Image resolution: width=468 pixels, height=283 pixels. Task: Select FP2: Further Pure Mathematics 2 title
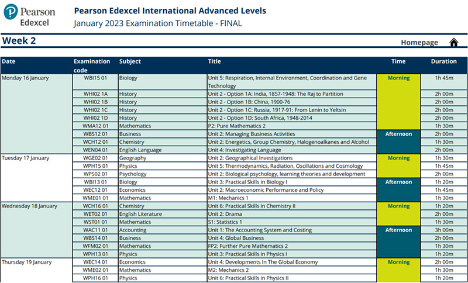coord(247,246)
